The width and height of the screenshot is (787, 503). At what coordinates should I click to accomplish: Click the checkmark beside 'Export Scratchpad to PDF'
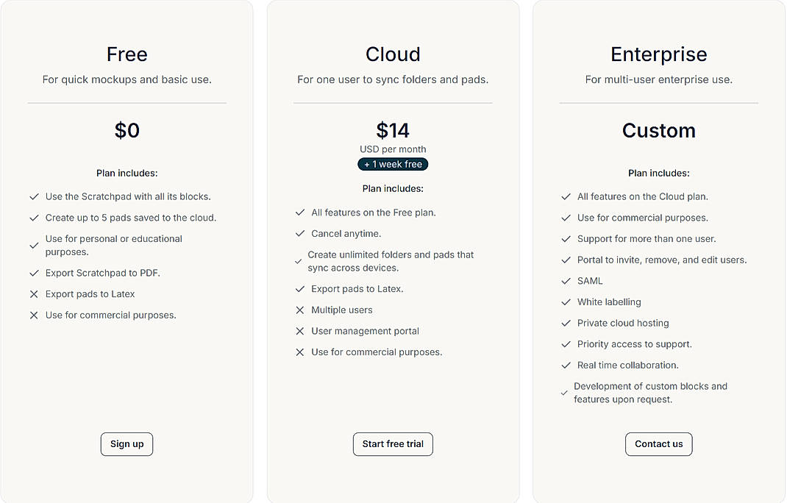pos(34,273)
